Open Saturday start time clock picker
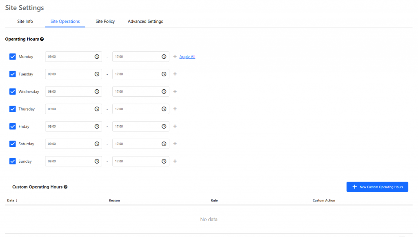418x237 pixels. click(97, 144)
